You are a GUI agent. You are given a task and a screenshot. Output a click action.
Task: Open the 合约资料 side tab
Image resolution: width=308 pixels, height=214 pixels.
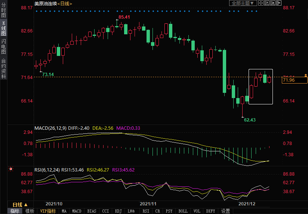(x=3, y=69)
